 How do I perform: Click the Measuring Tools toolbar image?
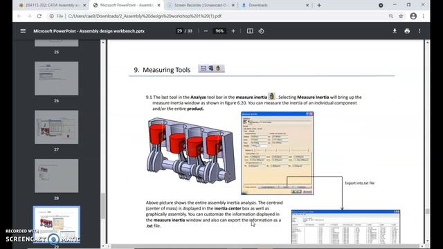click(x=211, y=68)
